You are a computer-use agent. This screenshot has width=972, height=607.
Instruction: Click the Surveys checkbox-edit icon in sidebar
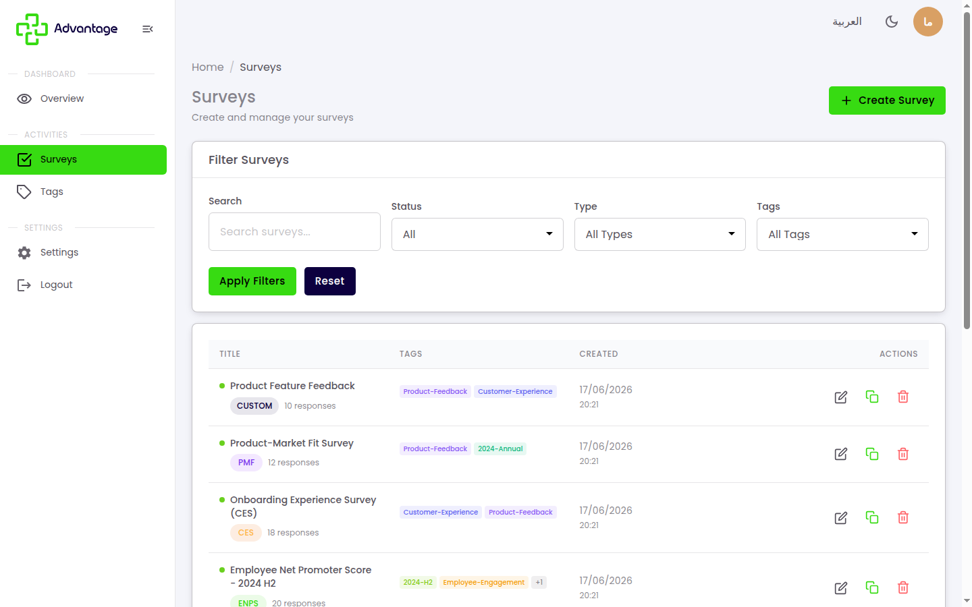pos(24,160)
